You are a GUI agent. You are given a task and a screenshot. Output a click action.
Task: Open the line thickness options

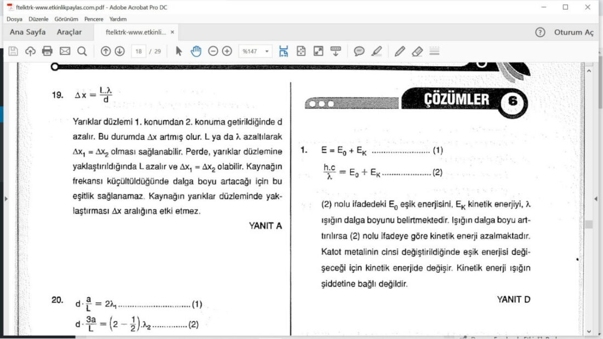click(435, 51)
